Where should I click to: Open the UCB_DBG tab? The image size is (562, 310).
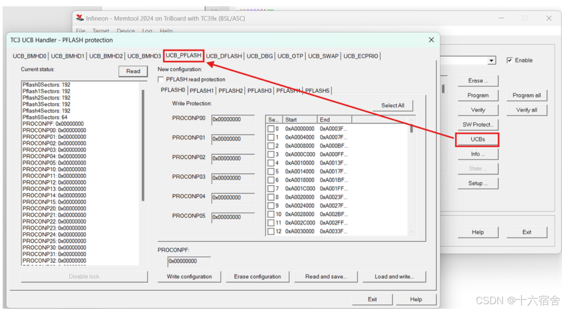point(260,56)
